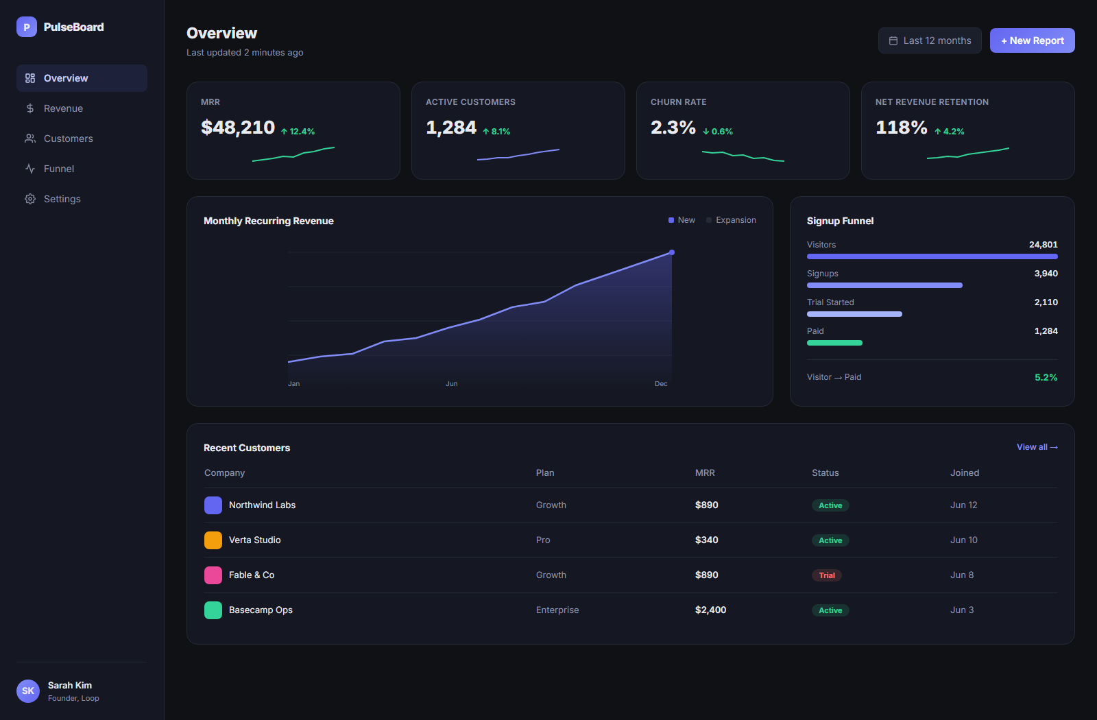Click the Churn Rate sparkline
This screenshot has height=720, width=1097.
click(743, 156)
